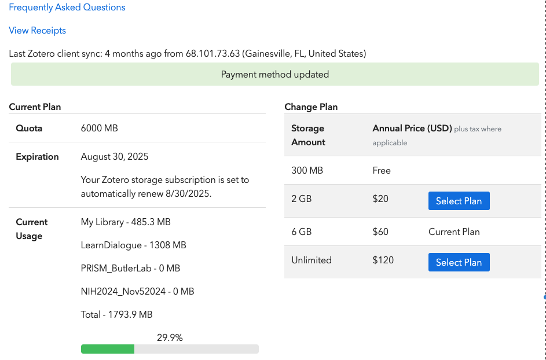Click the Payment method updated banner
Viewport: 546px width, 360px height.
click(x=275, y=74)
